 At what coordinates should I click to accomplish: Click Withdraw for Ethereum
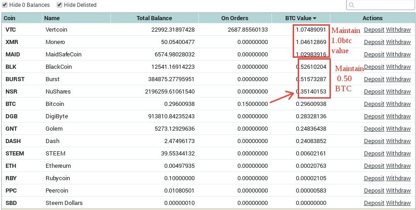(x=398, y=166)
